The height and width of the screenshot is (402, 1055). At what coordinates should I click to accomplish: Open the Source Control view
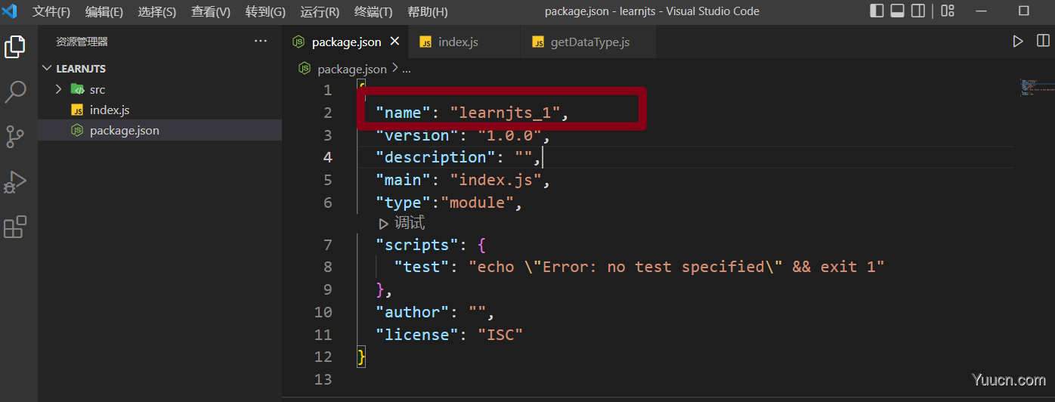15,137
